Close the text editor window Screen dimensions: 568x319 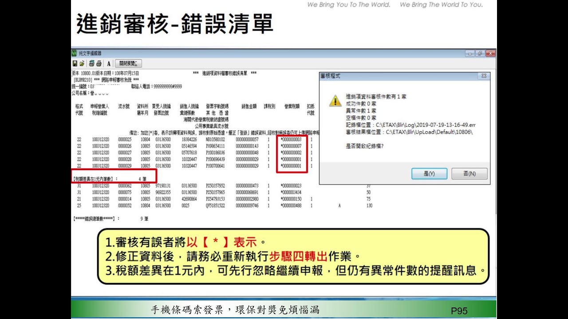(x=490, y=53)
